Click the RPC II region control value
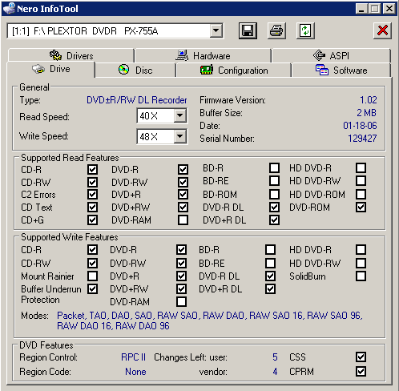Viewport: 399px width, 391px height. (x=133, y=357)
